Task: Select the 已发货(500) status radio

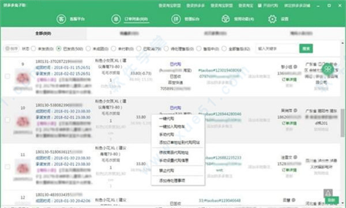Action: click(x=58, y=48)
